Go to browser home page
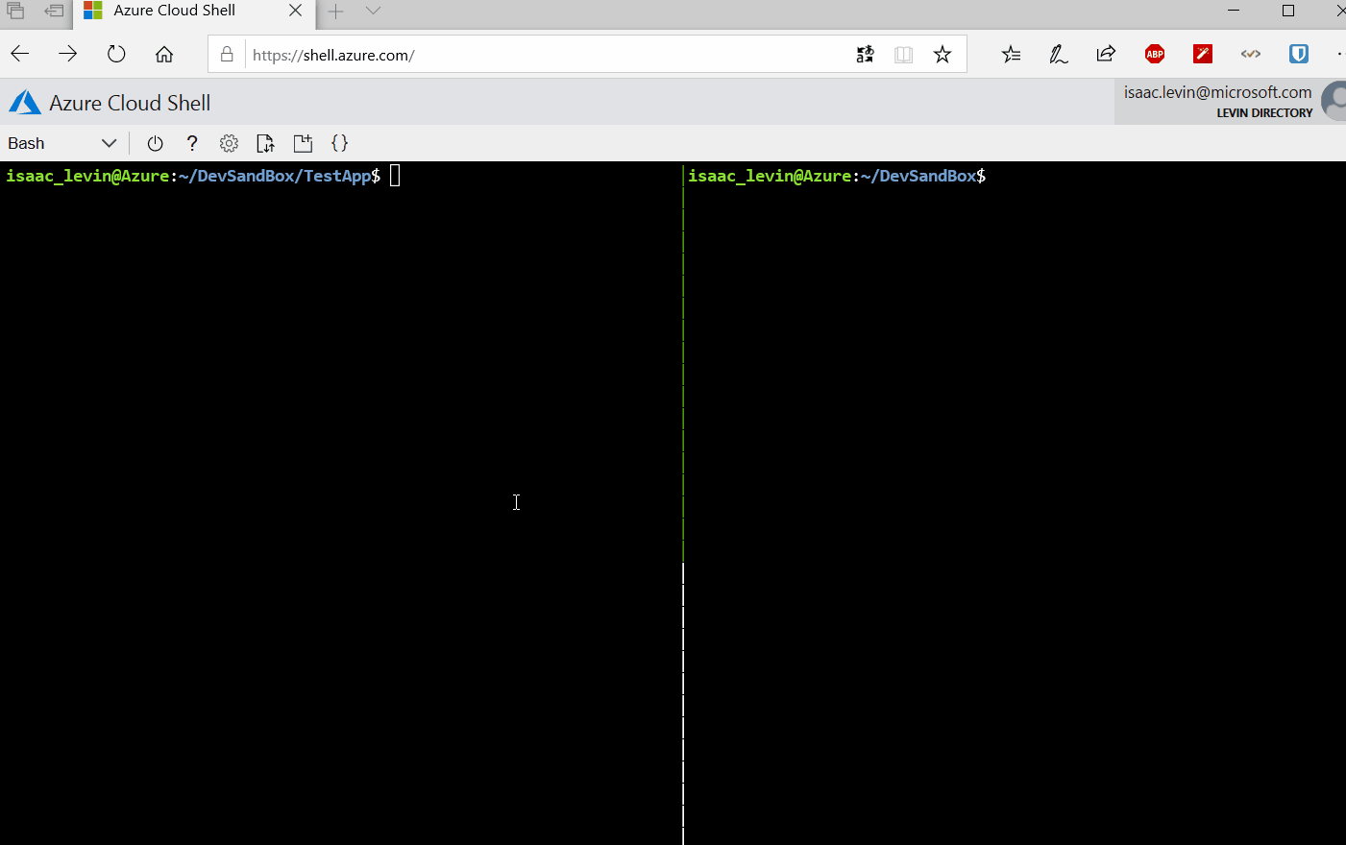Image resolution: width=1346 pixels, height=845 pixels. pyautogui.click(x=164, y=54)
